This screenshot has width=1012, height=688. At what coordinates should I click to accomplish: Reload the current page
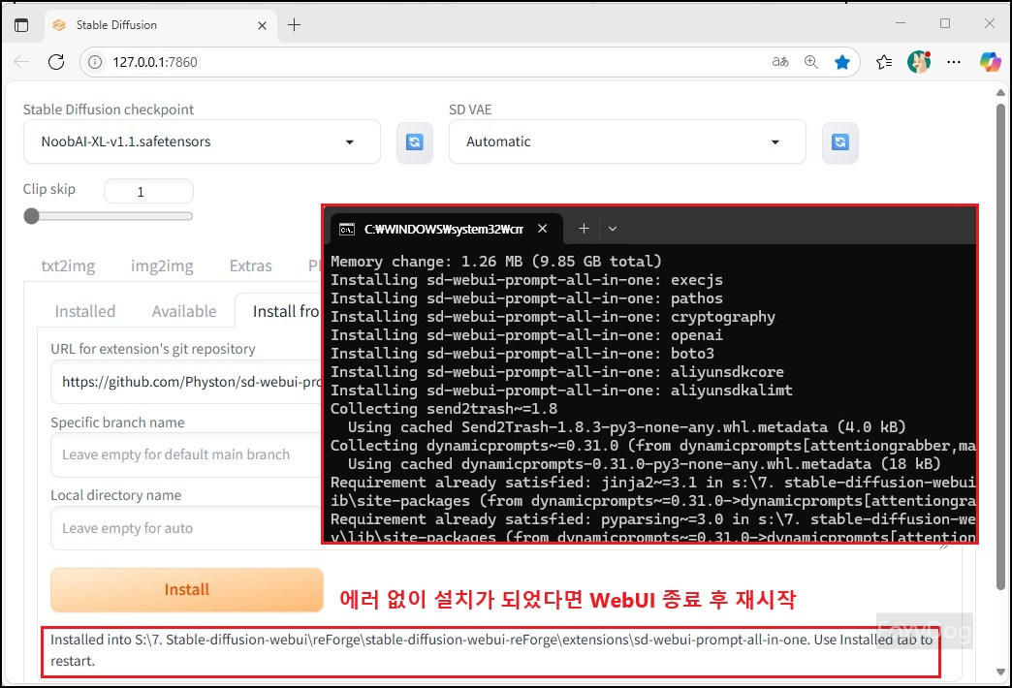pos(57,62)
